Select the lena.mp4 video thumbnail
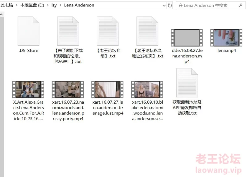 (x=226, y=38)
